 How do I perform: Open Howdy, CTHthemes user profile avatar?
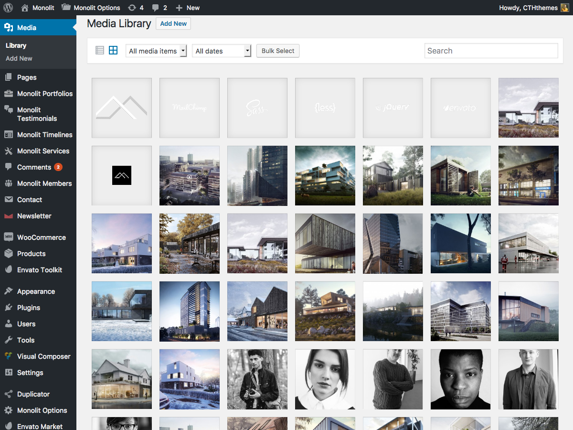pos(565,8)
